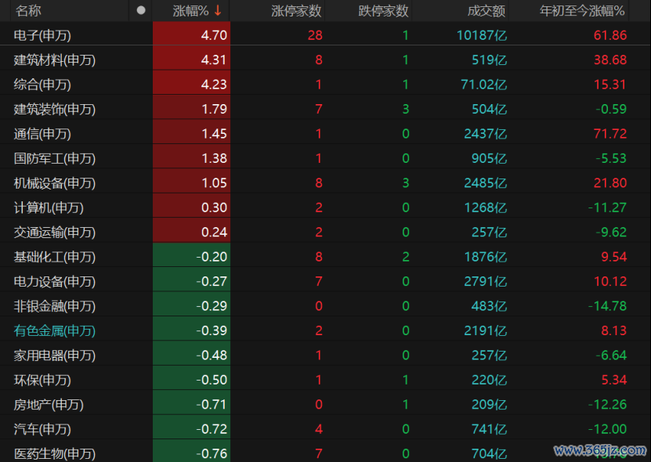Sort by 涨停家数 column header
Image resolution: width=651 pixels, height=462 pixels.
pos(296,11)
